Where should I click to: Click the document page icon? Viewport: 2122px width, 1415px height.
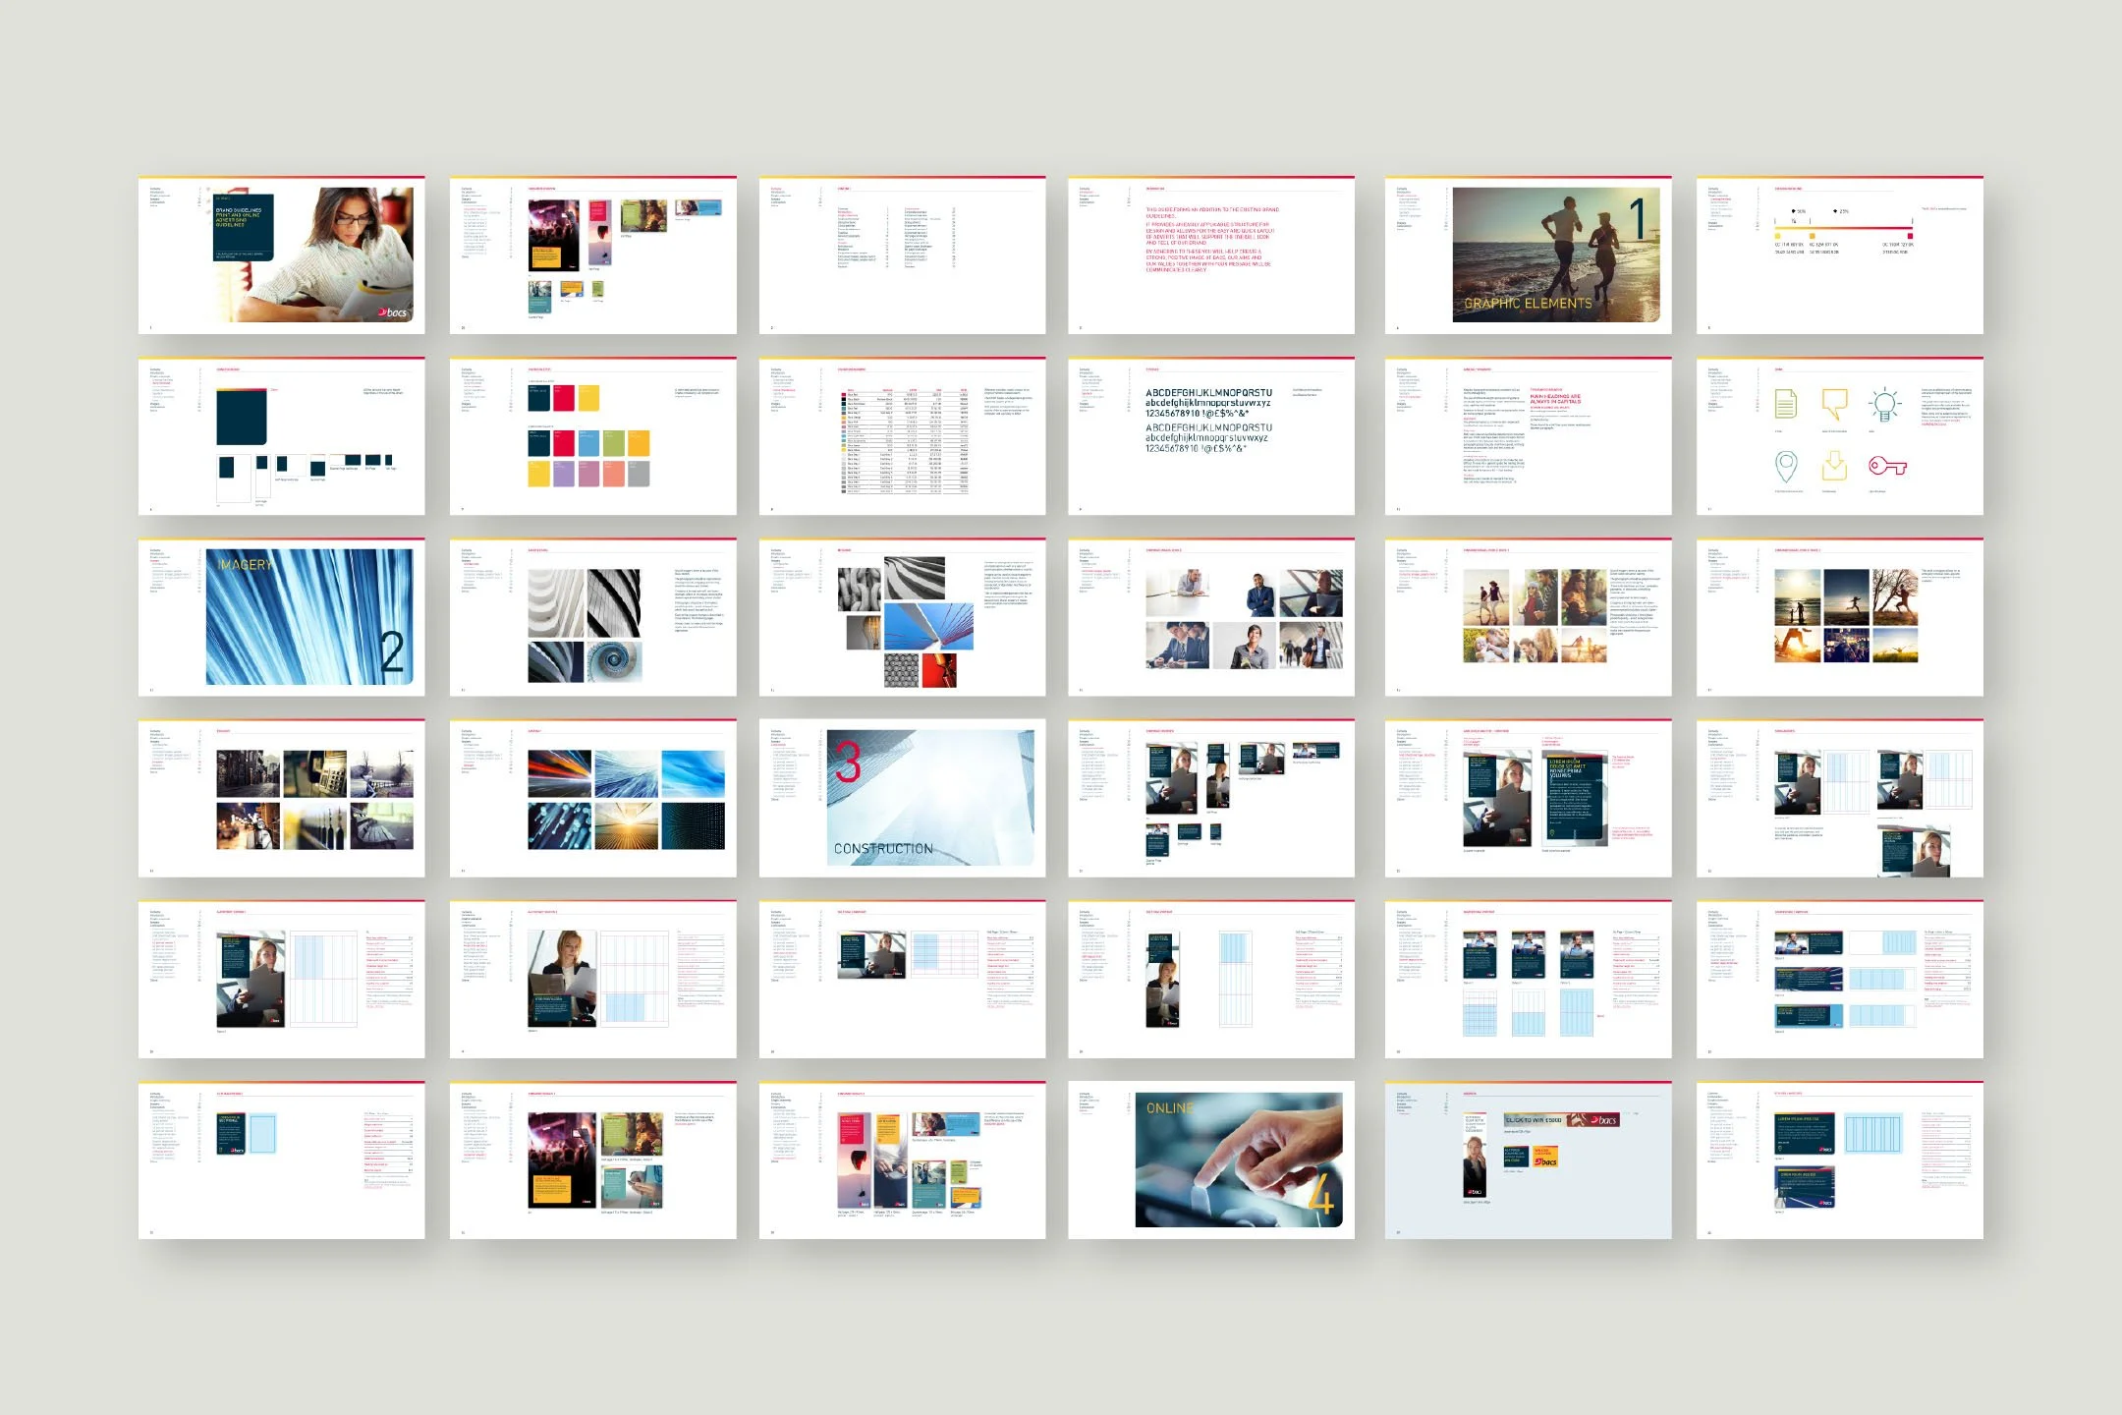(x=1785, y=404)
